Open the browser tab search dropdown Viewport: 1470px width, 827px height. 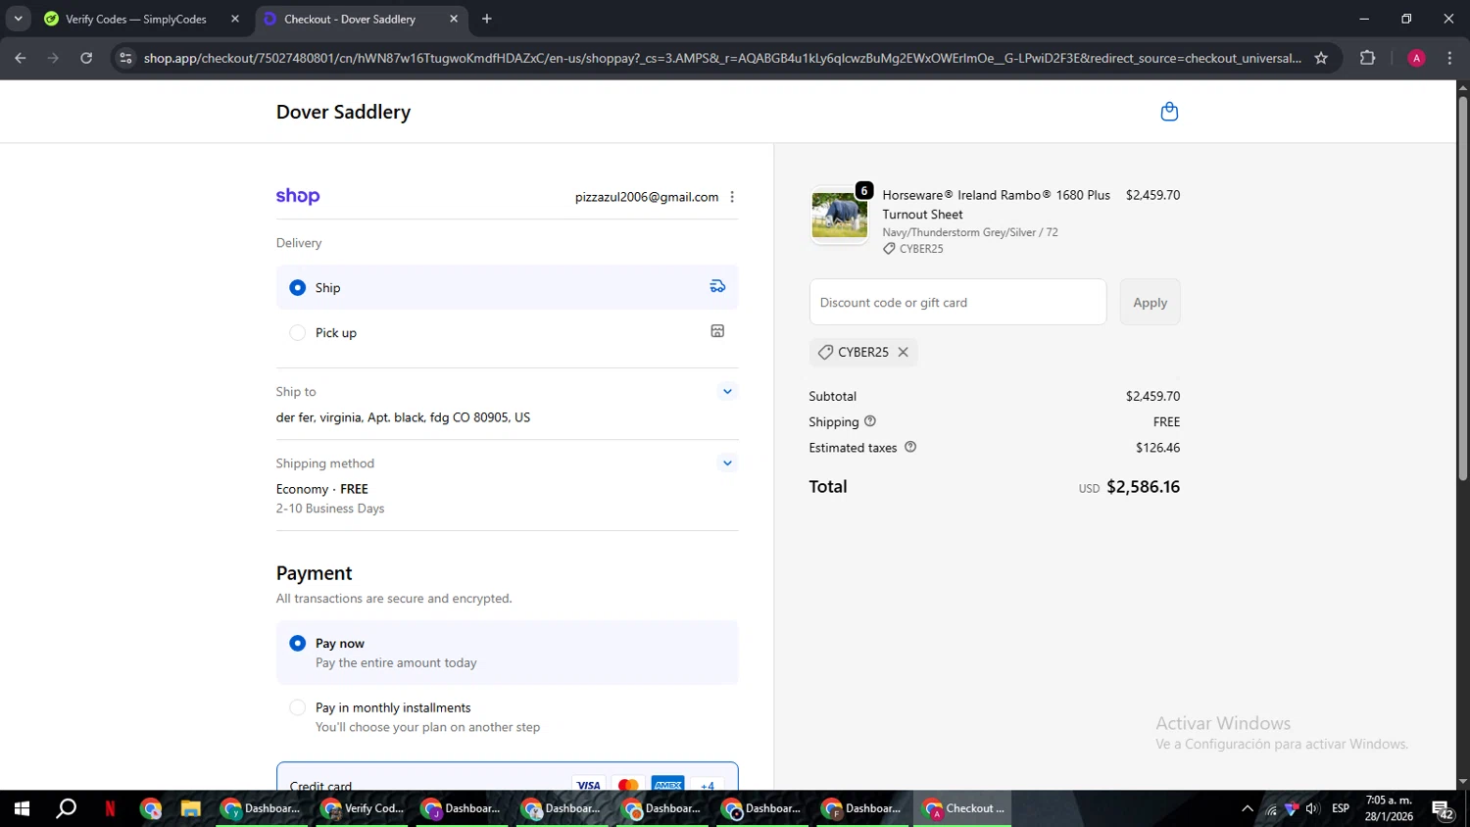tap(18, 19)
